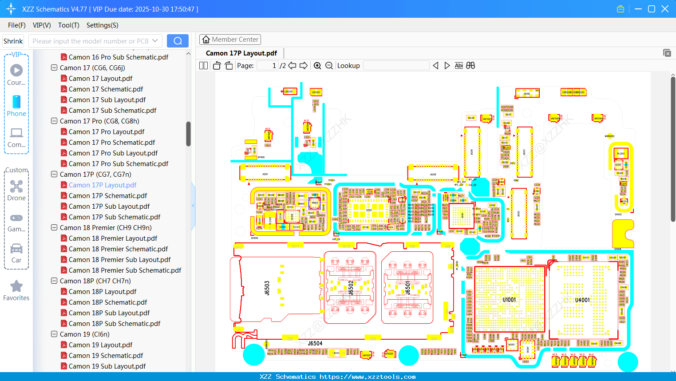Image resolution: width=676 pixels, height=381 pixels.
Task: Open Camon 18P Sub Layout.pdf
Action: pos(109,313)
